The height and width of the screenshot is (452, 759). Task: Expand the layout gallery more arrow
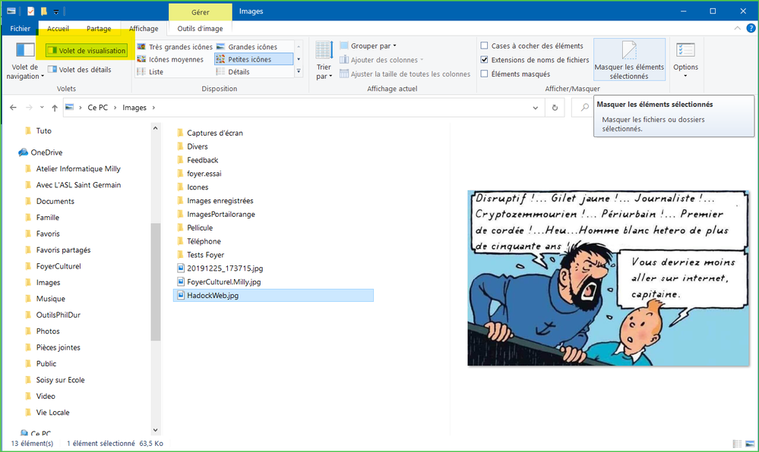click(299, 71)
